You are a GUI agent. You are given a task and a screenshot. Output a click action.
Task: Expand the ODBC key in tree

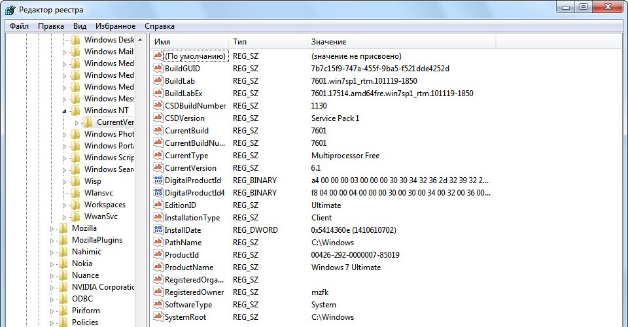tap(52, 299)
